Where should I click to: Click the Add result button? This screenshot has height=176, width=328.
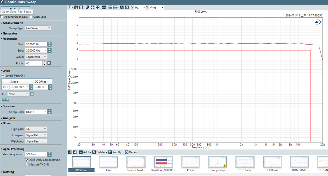[x=85, y=152]
